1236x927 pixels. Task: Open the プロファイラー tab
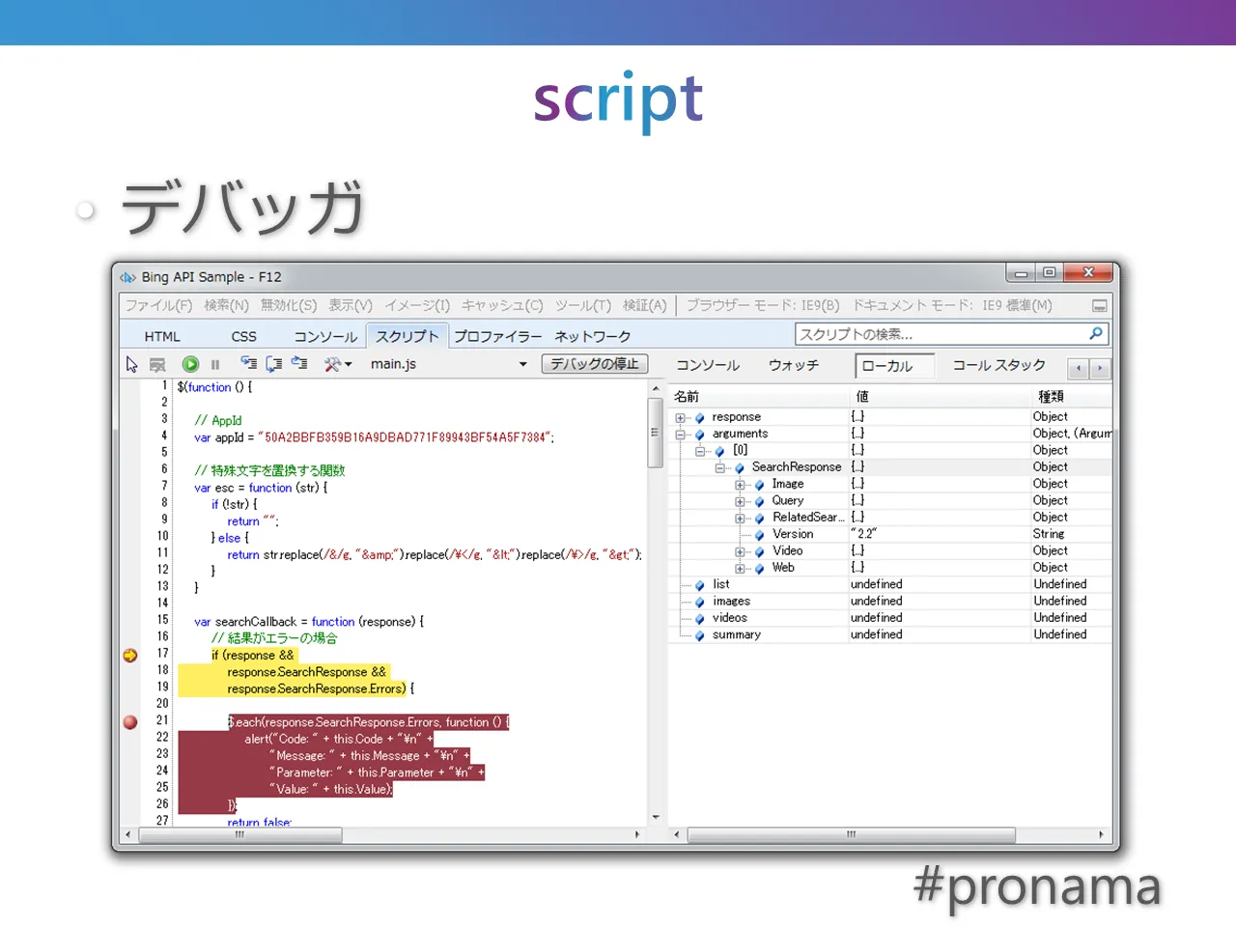(498, 336)
